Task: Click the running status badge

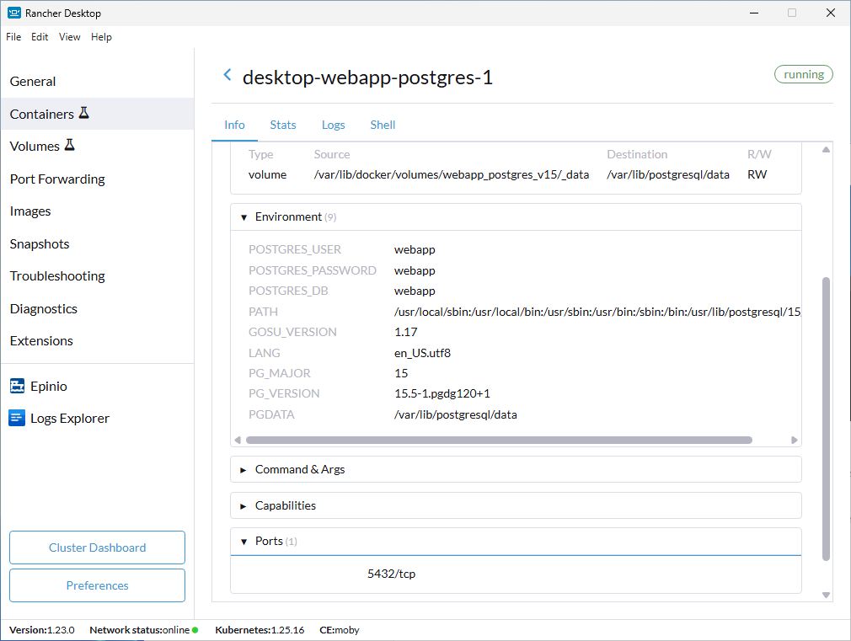Action: (803, 74)
